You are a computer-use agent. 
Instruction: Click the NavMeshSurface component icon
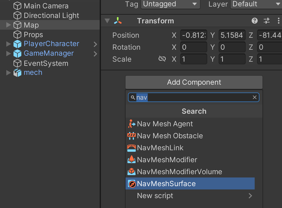(x=132, y=184)
